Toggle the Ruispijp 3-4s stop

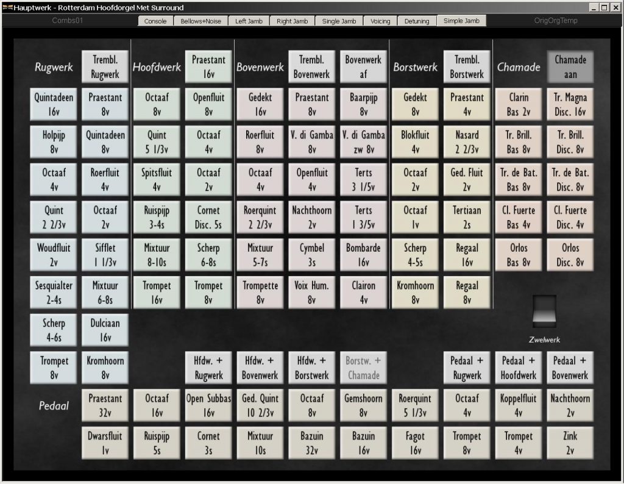pyautogui.click(x=157, y=217)
